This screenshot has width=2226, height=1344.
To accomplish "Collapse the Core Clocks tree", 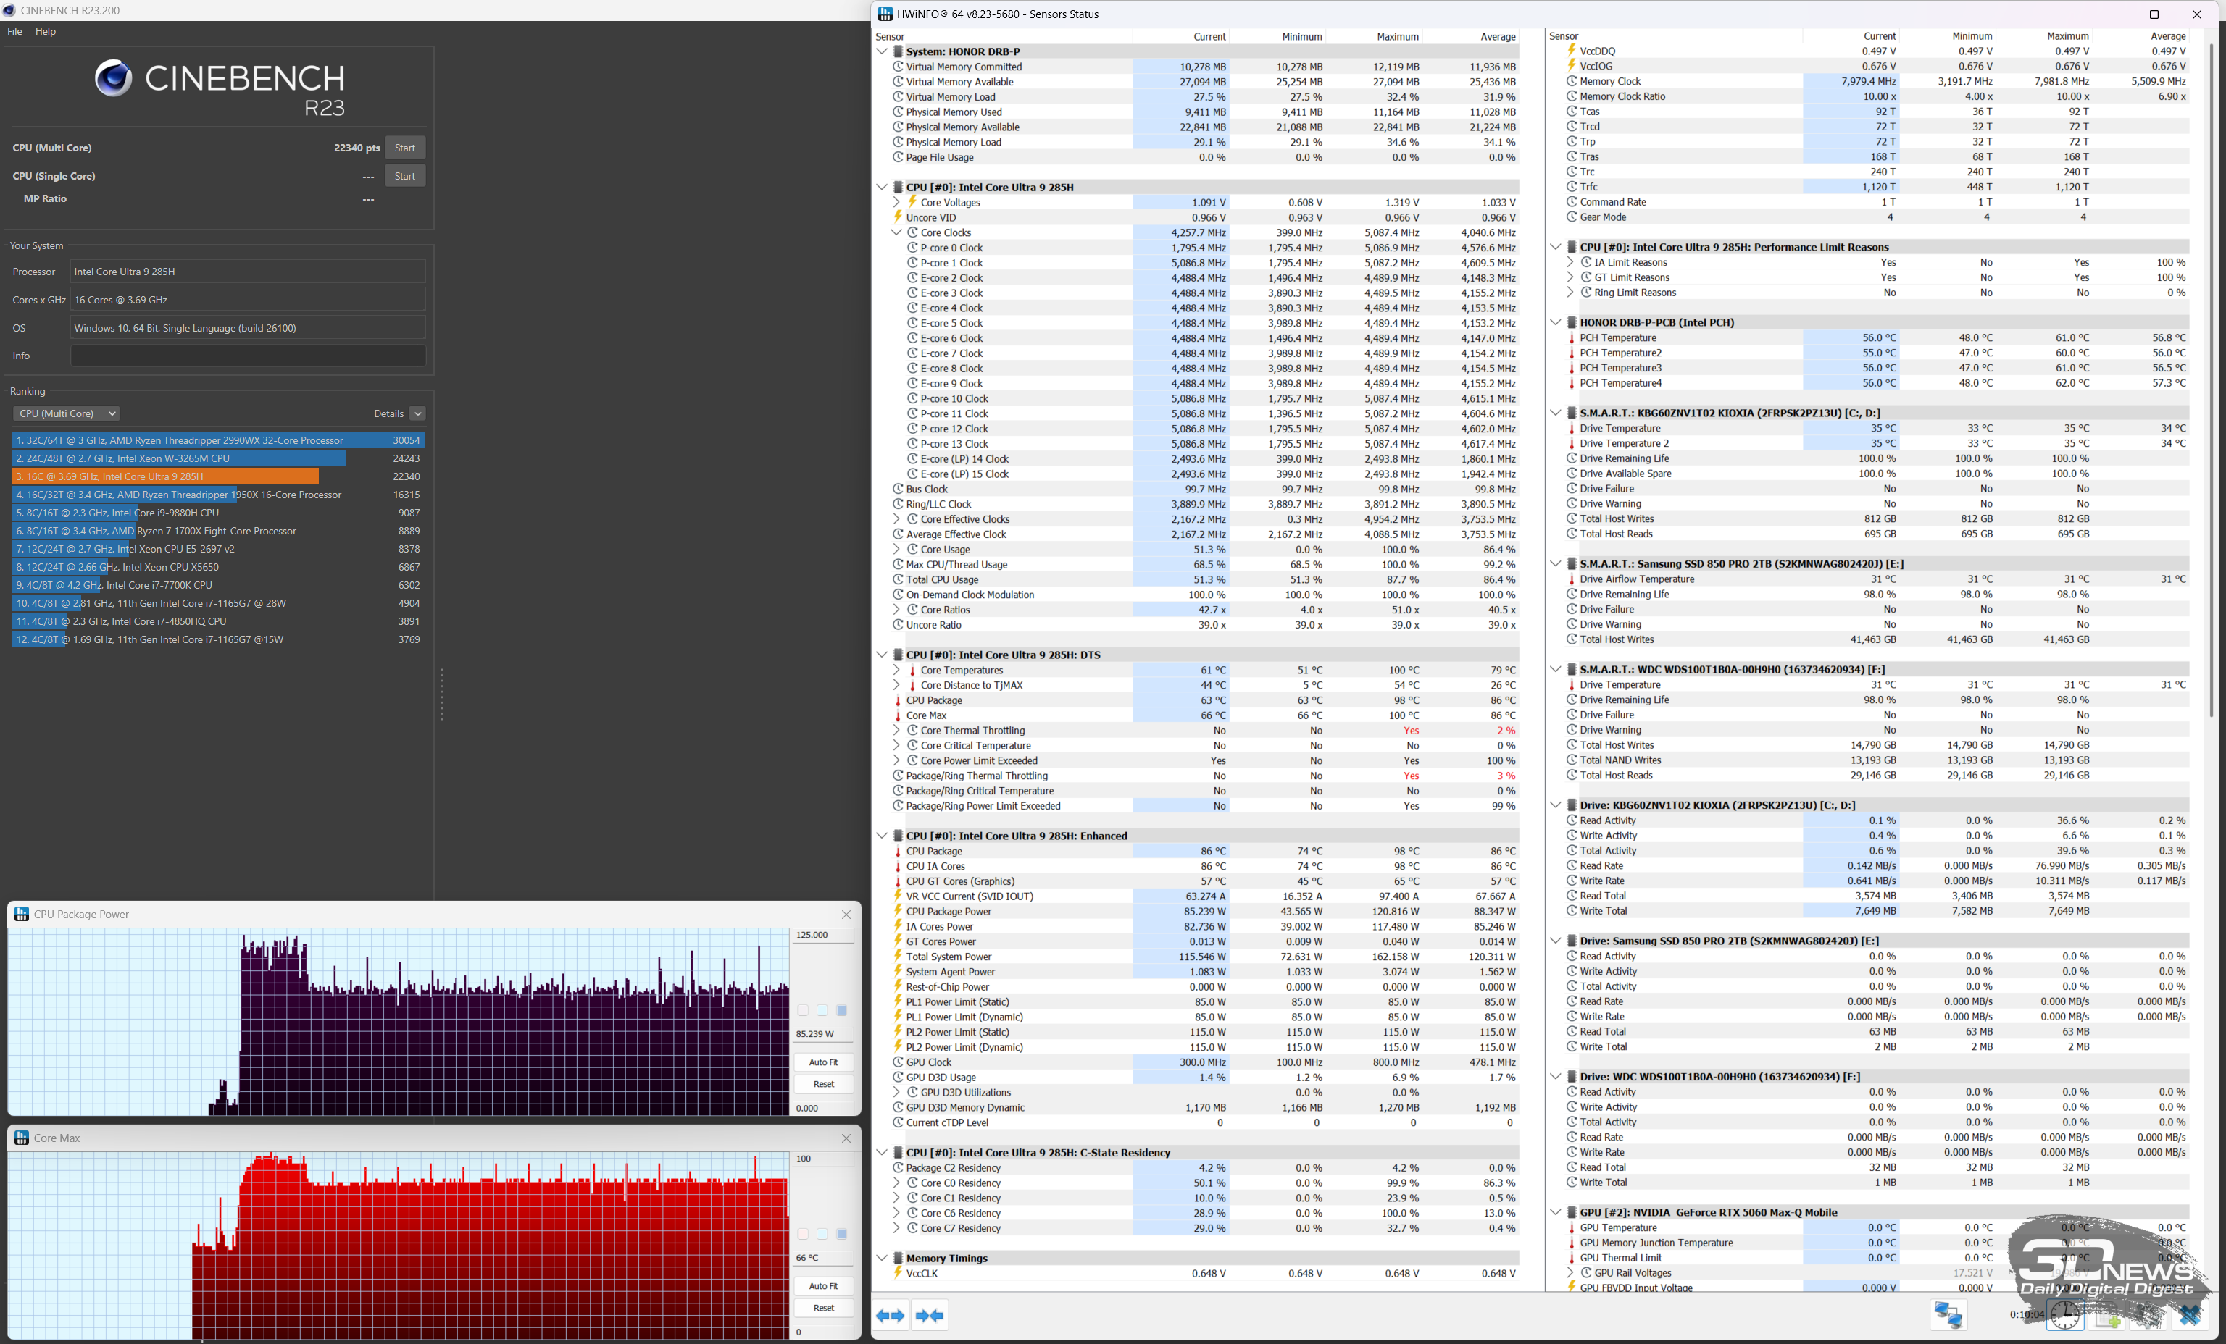I will point(896,233).
